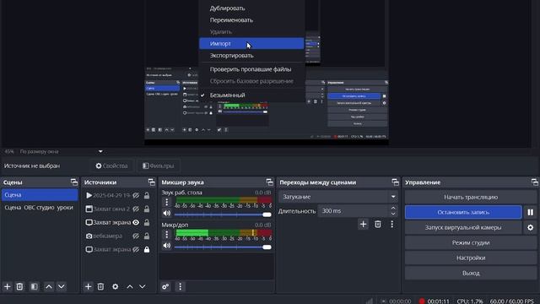Select Импорт in context menu
540x304 pixels.
(251, 43)
